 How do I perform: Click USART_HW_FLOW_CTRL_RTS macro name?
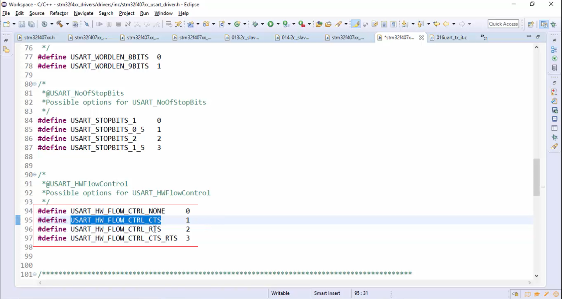tap(116, 229)
